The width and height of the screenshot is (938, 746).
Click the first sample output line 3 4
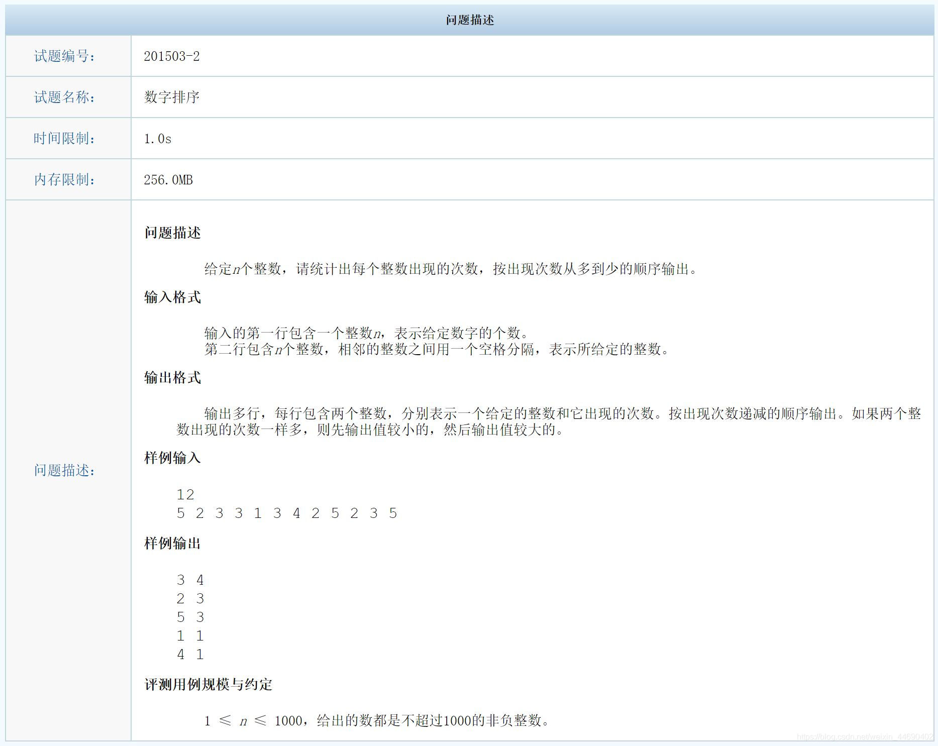point(191,579)
